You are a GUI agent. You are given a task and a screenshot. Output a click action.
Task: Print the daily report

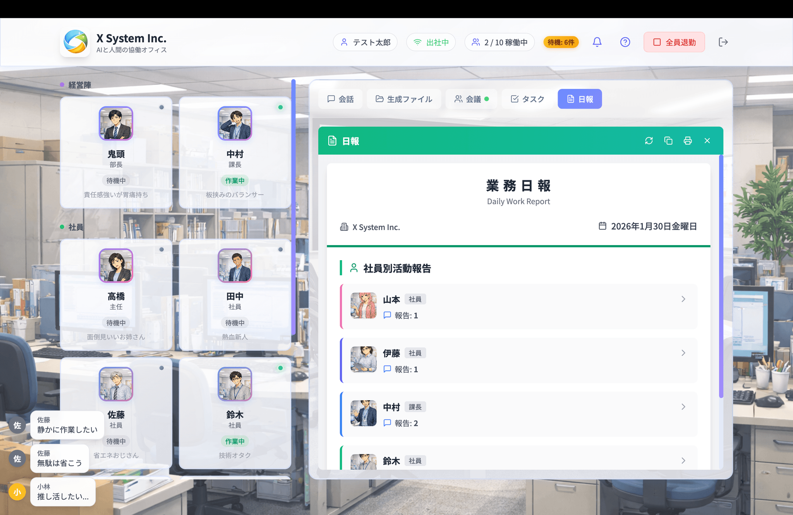pyautogui.click(x=688, y=141)
